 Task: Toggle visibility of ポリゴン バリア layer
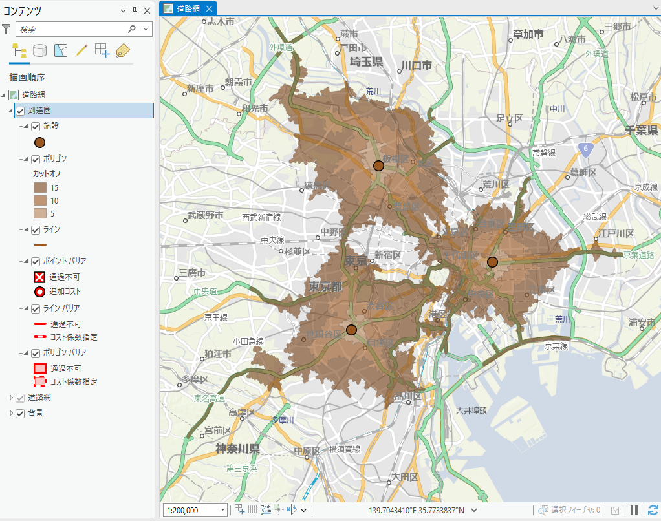tap(36, 353)
